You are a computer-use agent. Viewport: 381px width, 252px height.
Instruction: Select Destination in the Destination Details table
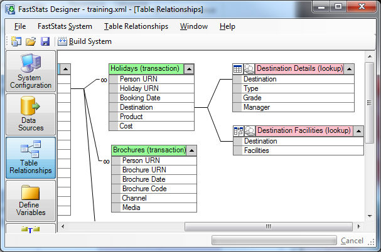point(294,79)
